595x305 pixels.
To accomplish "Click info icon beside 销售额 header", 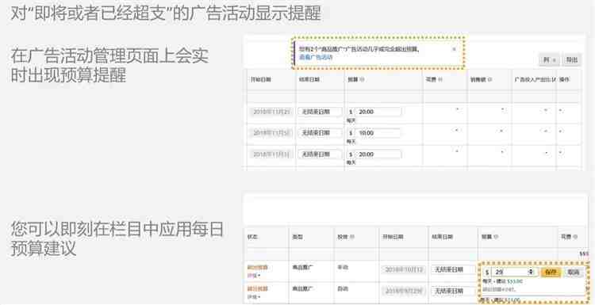I will [489, 80].
